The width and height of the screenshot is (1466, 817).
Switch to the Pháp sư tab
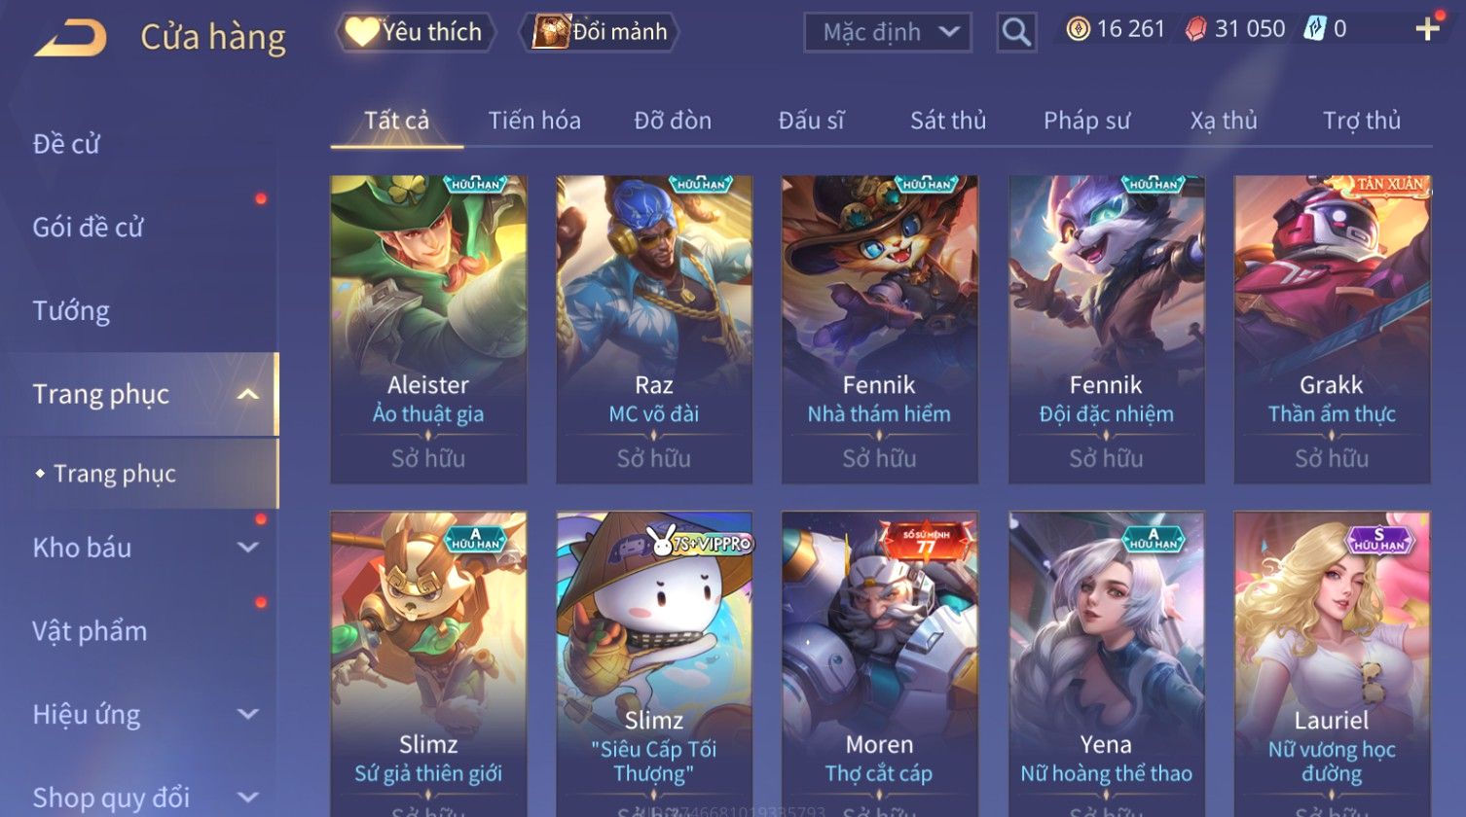point(1086,121)
